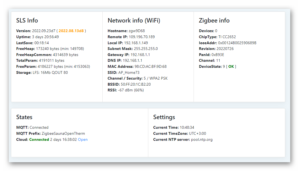Click the States panel heading
The image size is (299, 171).
point(24,117)
